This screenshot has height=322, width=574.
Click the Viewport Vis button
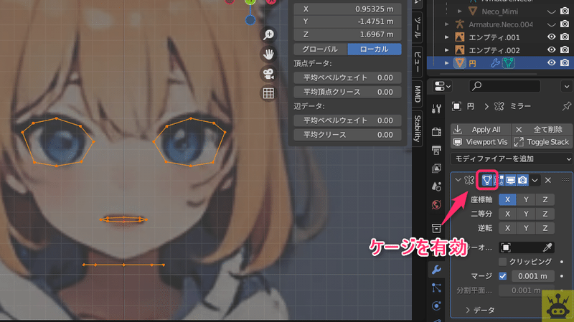point(481,142)
